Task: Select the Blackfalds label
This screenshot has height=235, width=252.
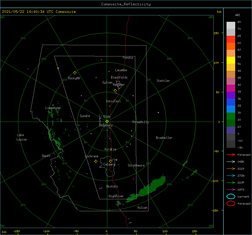Action: pyautogui.click(x=119, y=77)
